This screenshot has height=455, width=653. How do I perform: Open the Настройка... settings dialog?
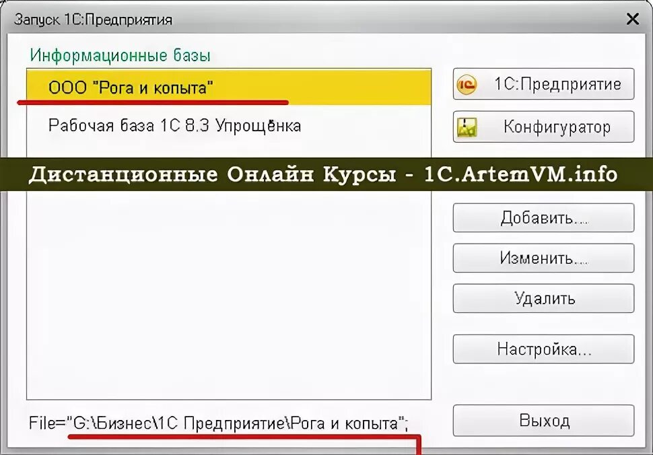[543, 349]
